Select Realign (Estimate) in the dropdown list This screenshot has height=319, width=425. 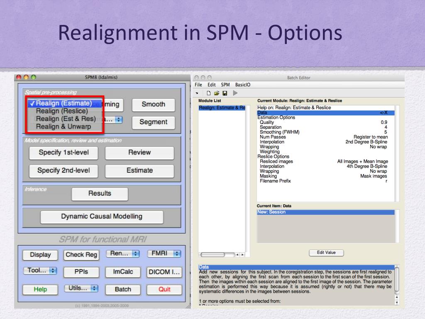pos(64,103)
